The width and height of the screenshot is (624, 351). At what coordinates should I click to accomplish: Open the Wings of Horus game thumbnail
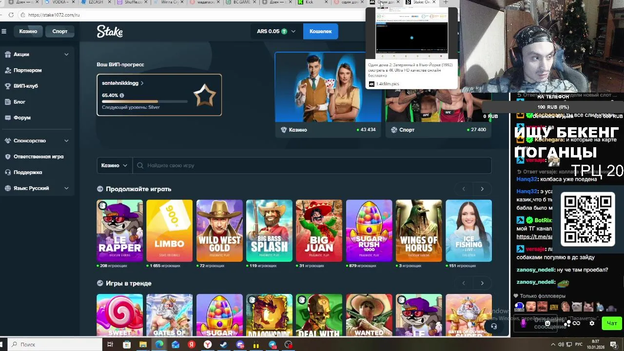[419, 231]
